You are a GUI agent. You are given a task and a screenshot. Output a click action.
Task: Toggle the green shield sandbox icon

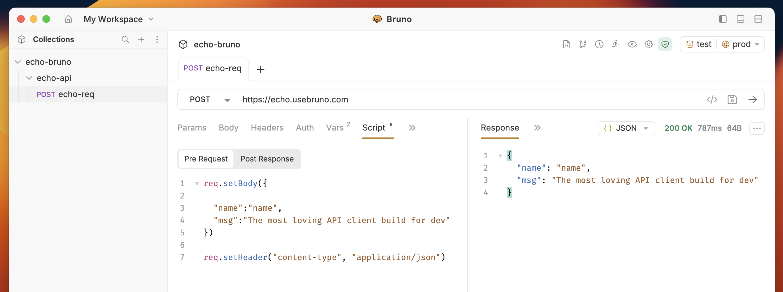pyautogui.click(x=665, y=44)
